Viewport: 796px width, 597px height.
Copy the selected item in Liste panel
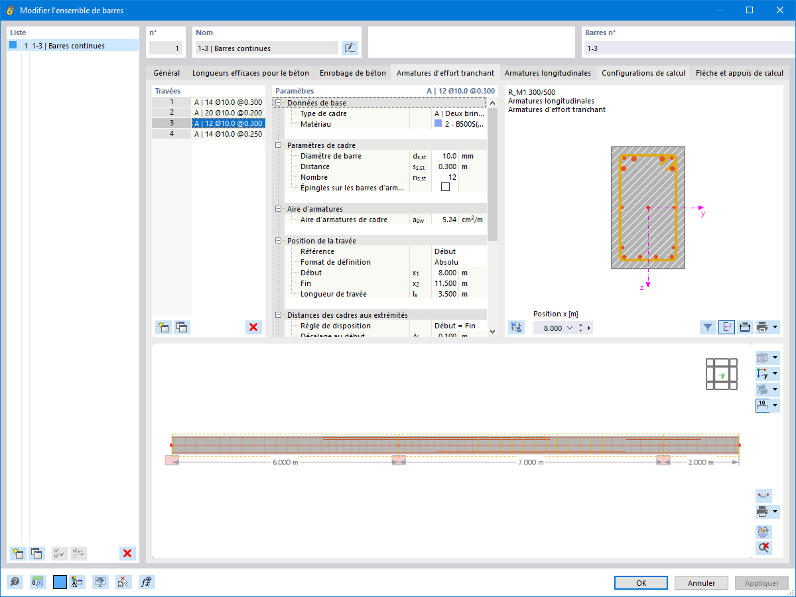(x=36, y=553)
